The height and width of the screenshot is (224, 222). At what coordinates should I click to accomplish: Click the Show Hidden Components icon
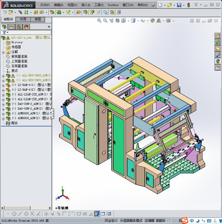tap(52, 12)
